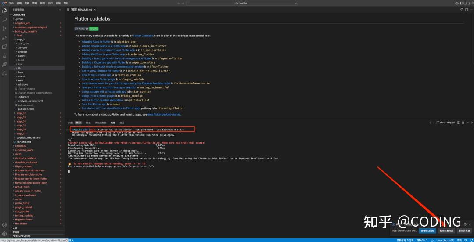The height and width of the screenshot is (242, 474).
Task: Create a new terminal with the plus icon
Action: point(431,123)
